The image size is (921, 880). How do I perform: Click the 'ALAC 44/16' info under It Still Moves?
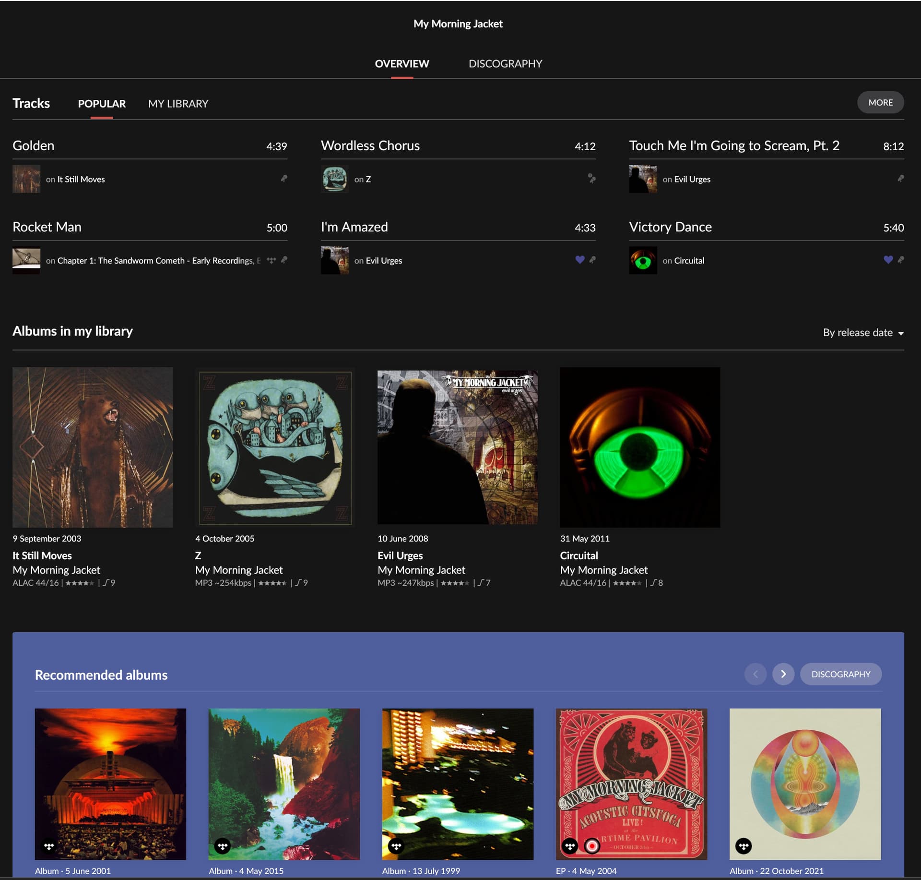(35, 583)
